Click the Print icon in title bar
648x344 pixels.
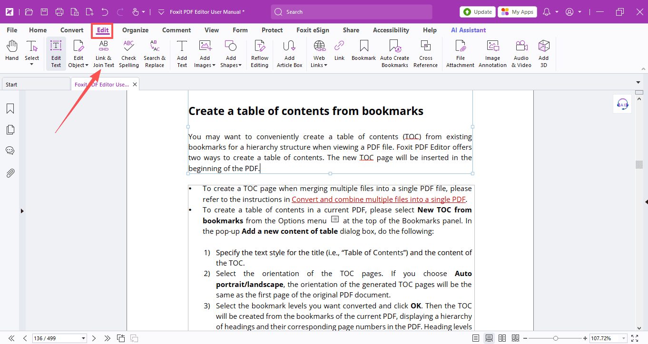(x=59, y=12)
